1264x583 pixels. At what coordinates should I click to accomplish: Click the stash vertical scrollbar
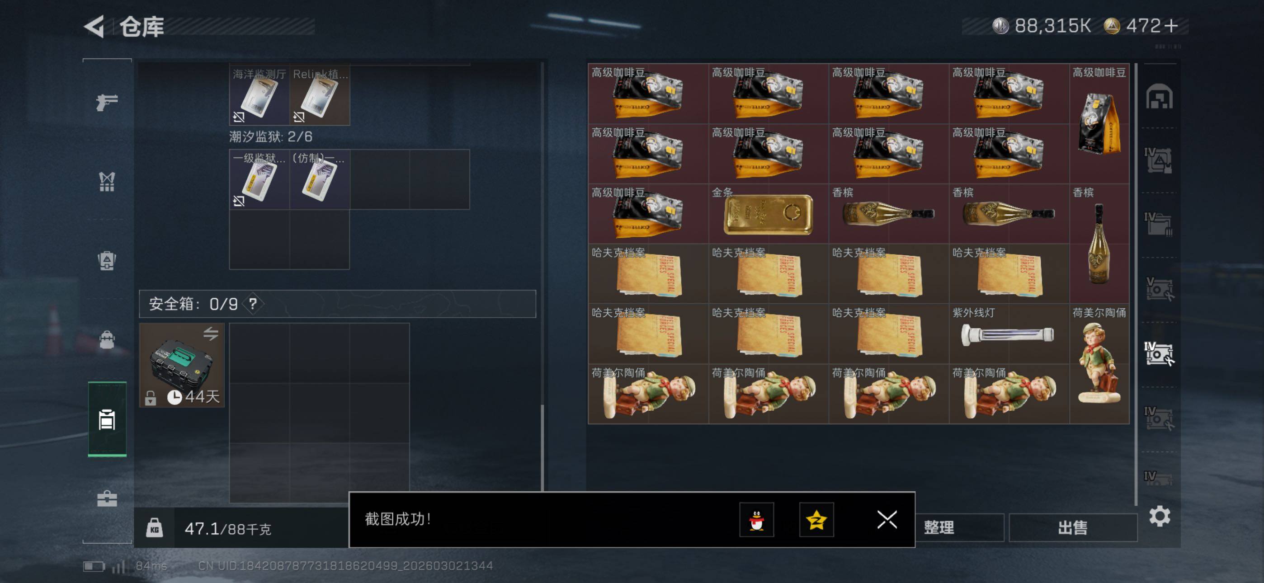(1136, 285)
